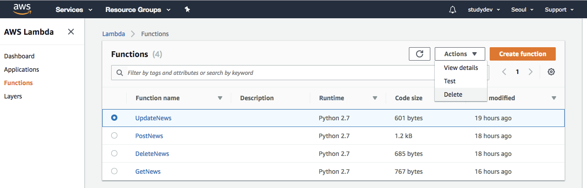Go to next page arrow
Viewport: 587px width, 188px height.
coord(531,72)
